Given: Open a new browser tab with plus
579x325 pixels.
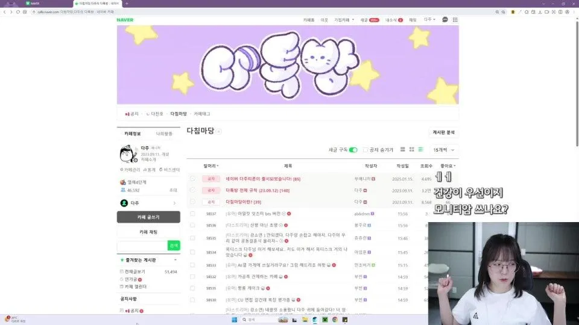Looking at the screenshot, I should (127, 4).
